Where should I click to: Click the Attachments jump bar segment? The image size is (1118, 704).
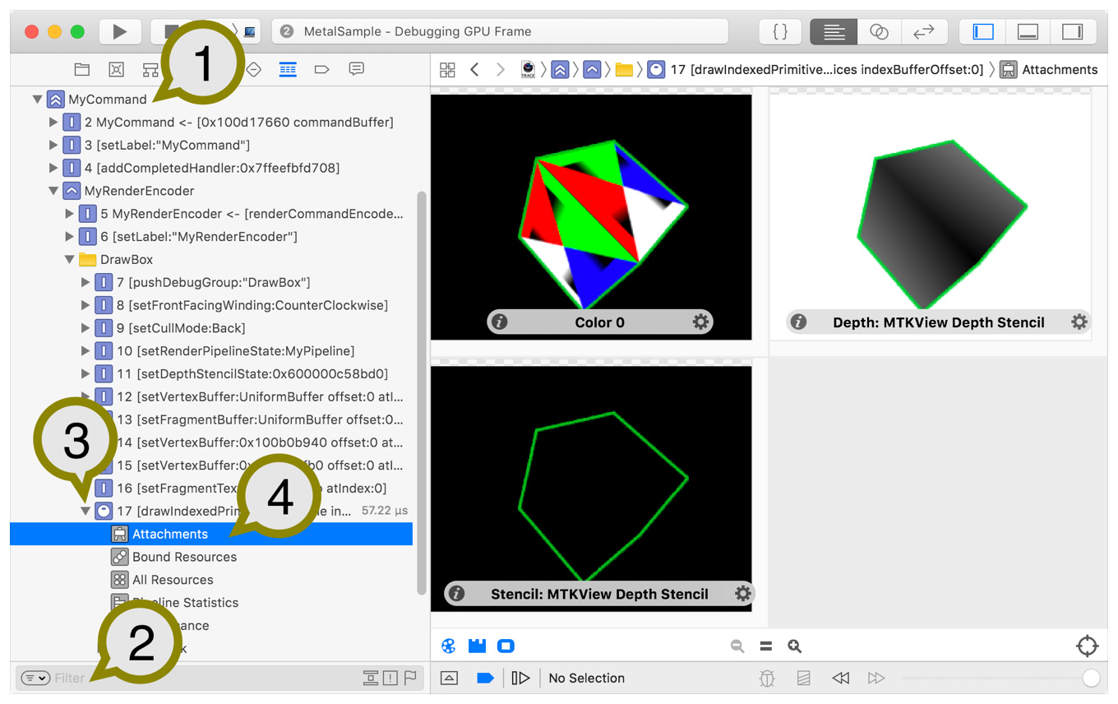coord(1049,70)
